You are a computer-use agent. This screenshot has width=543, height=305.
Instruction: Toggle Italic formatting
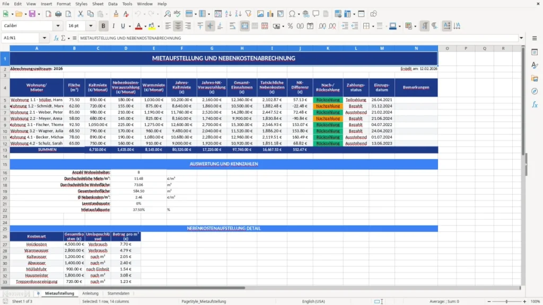coord(113,26)
